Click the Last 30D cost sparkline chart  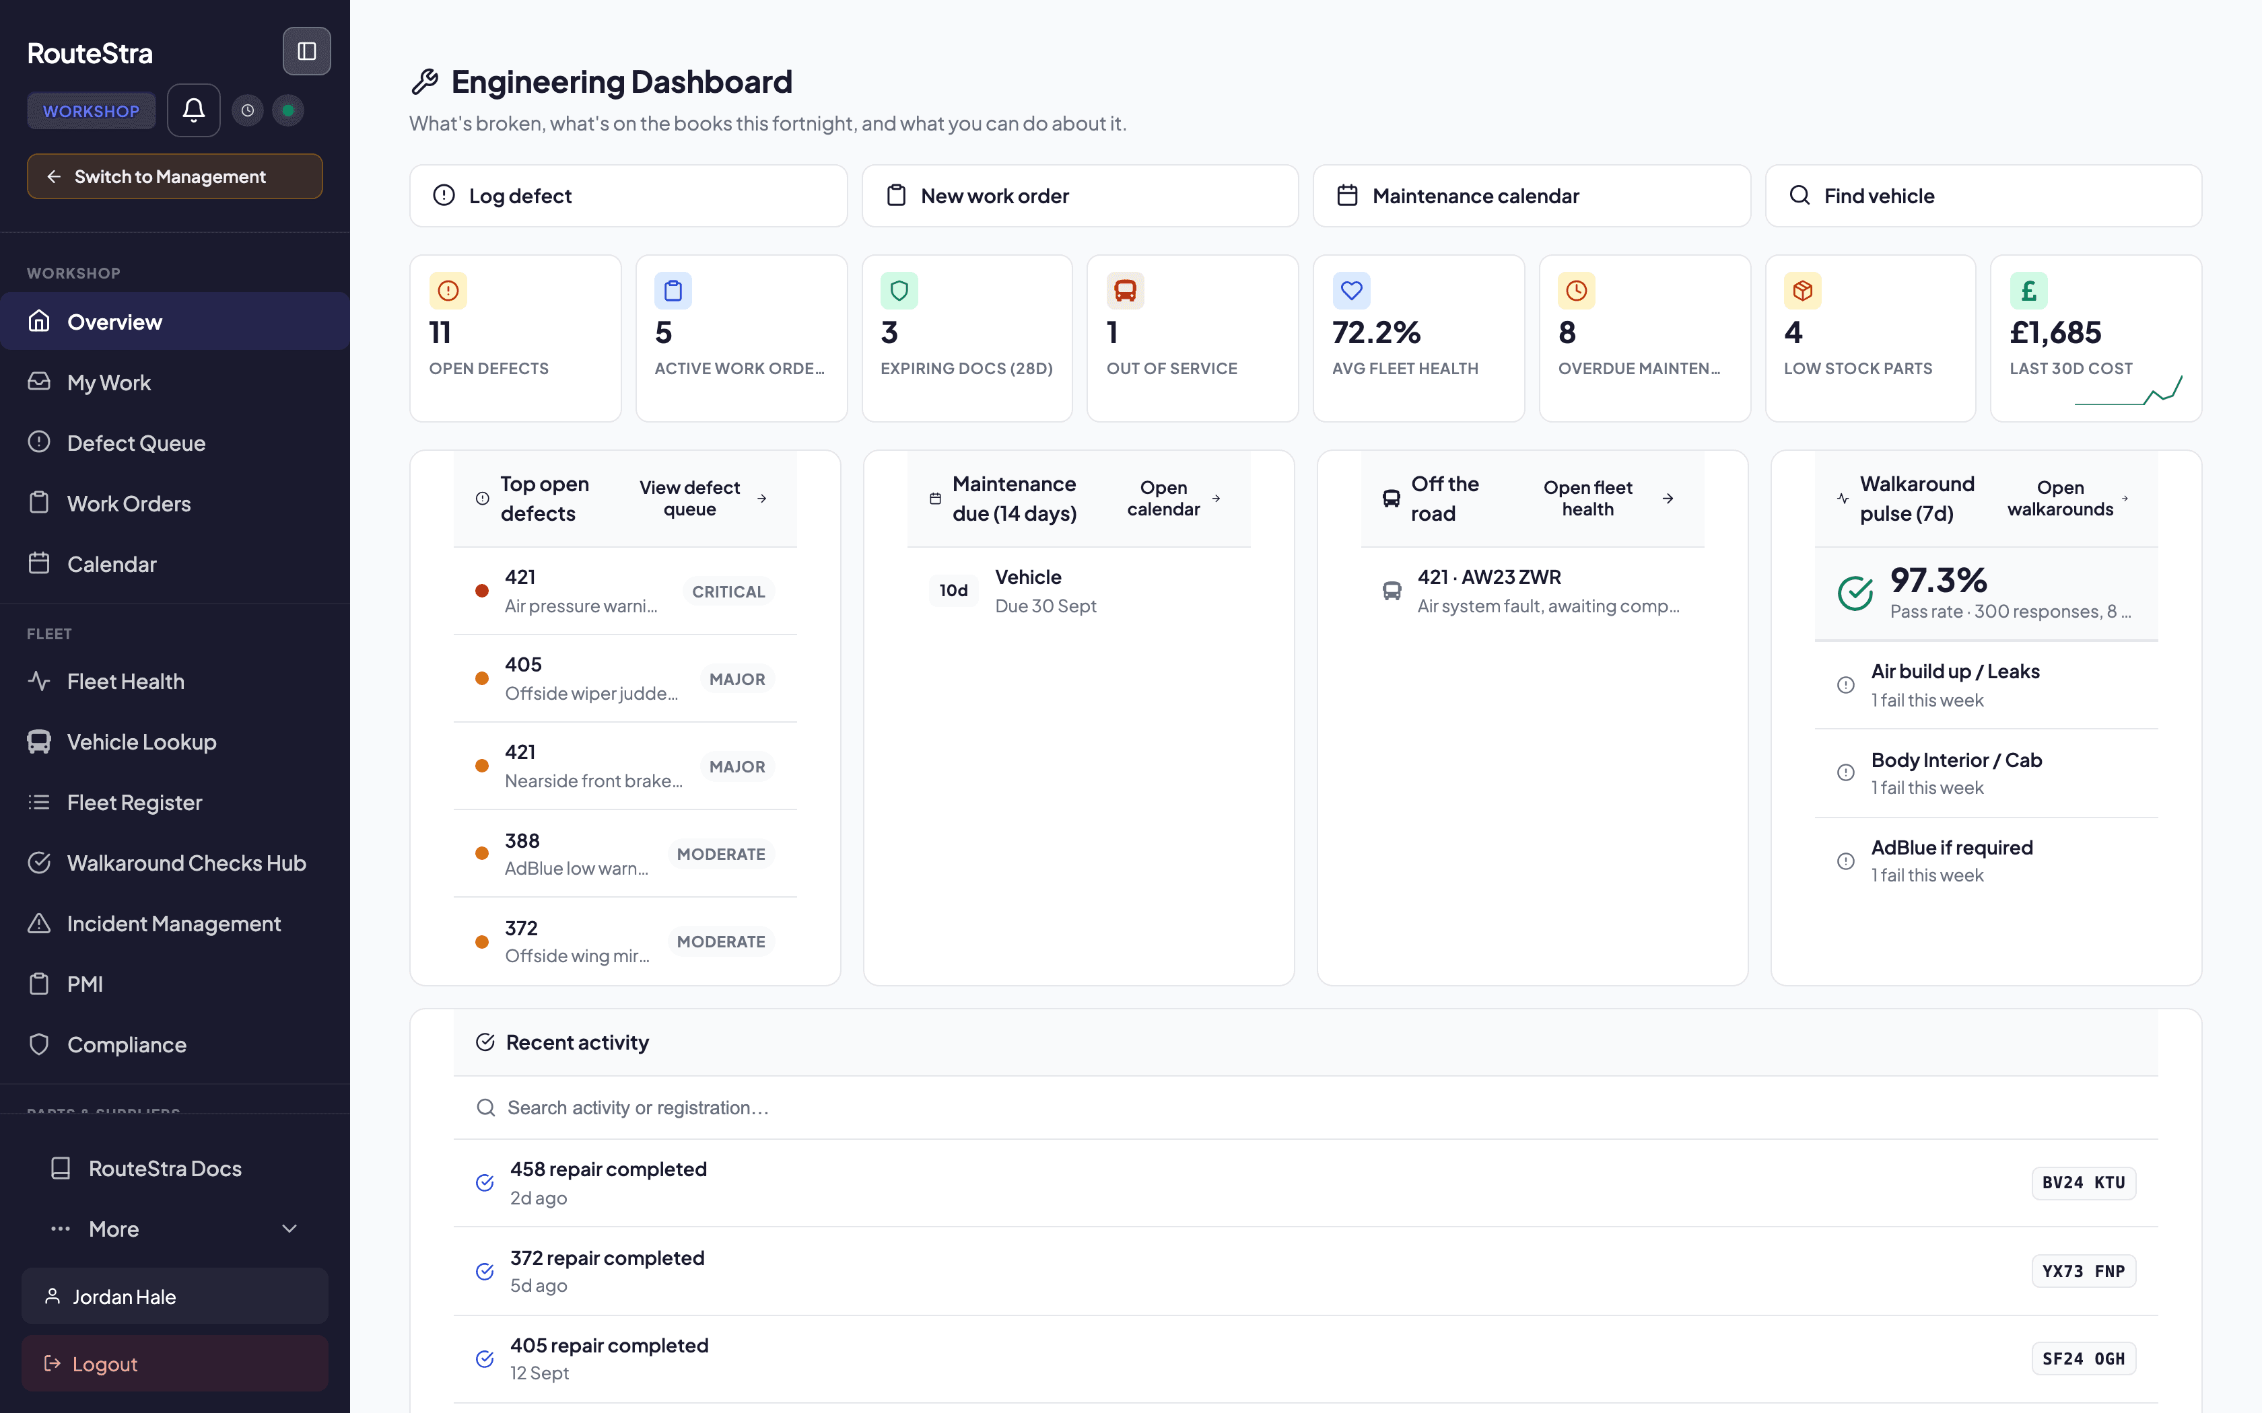2128,391
